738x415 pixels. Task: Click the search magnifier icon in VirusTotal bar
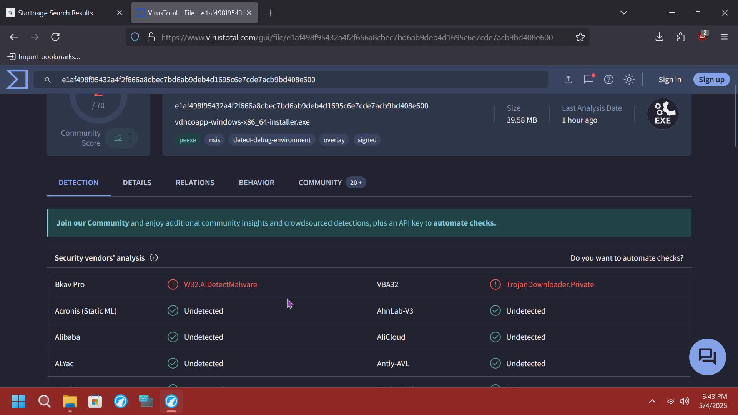point(48,80)
